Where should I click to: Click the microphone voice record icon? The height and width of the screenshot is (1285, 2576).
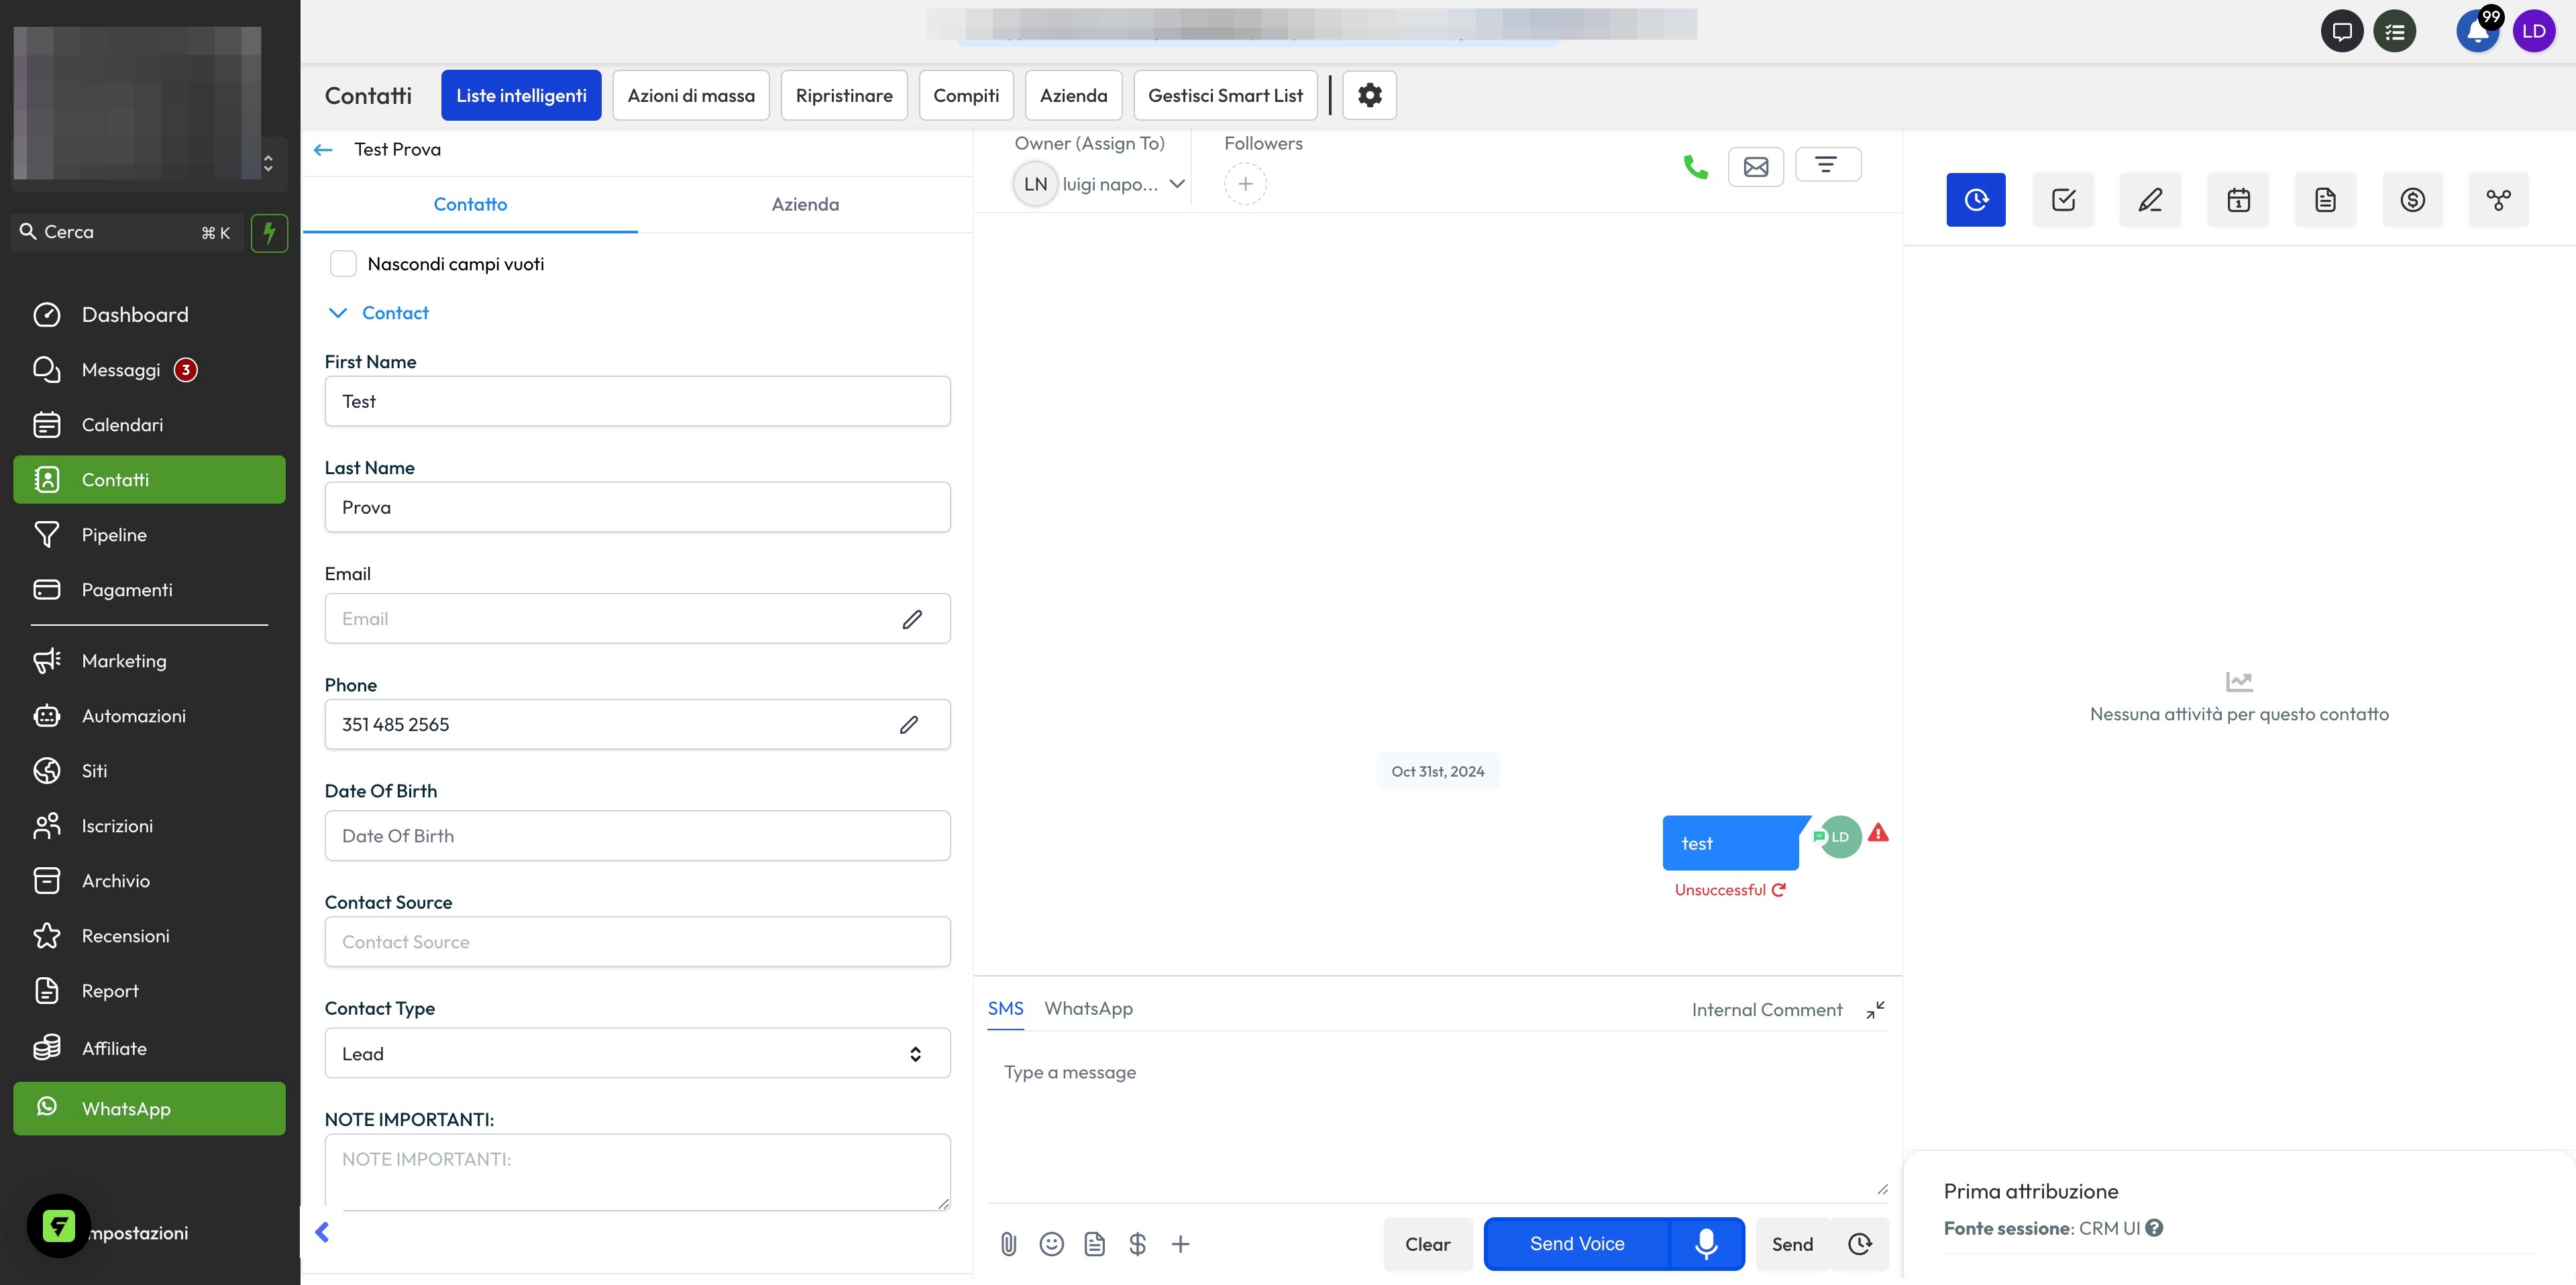click(x=1706, y=1243)
